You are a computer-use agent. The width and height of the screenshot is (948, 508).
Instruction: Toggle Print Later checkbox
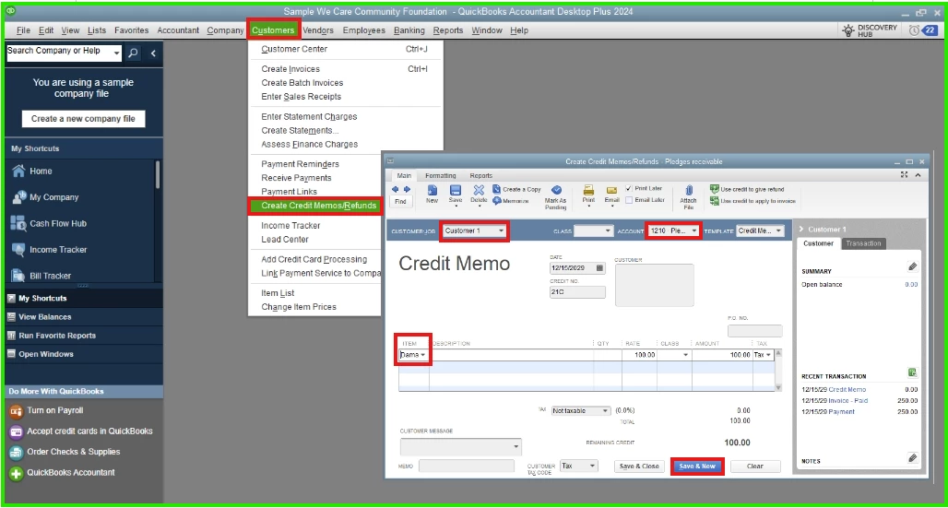coord(629,189)
